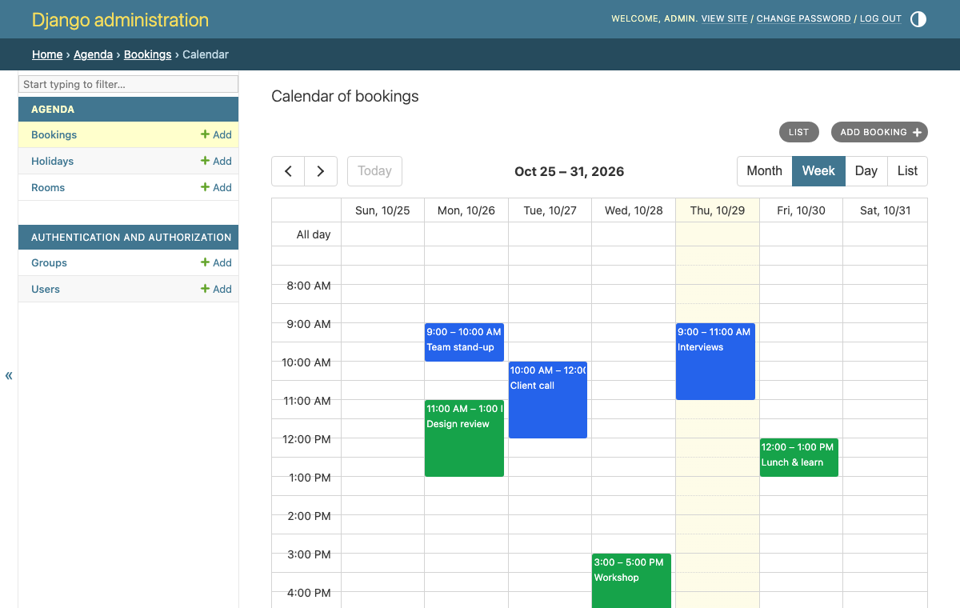Click the plus Add next to Bookings
The height and width of the screenshot is (608, 960).
(216, 134)
